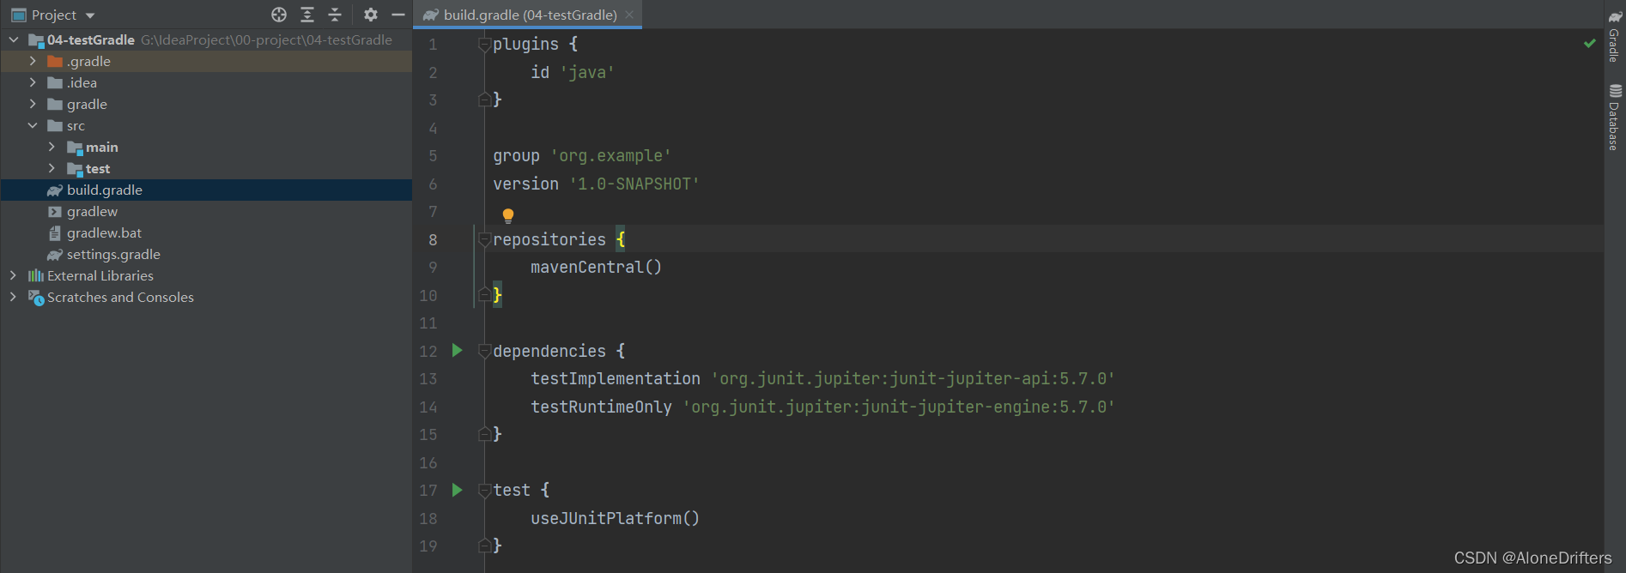Click the junit-jupiter-api dependency string
Screen dimensions: 1626x573
913,378
